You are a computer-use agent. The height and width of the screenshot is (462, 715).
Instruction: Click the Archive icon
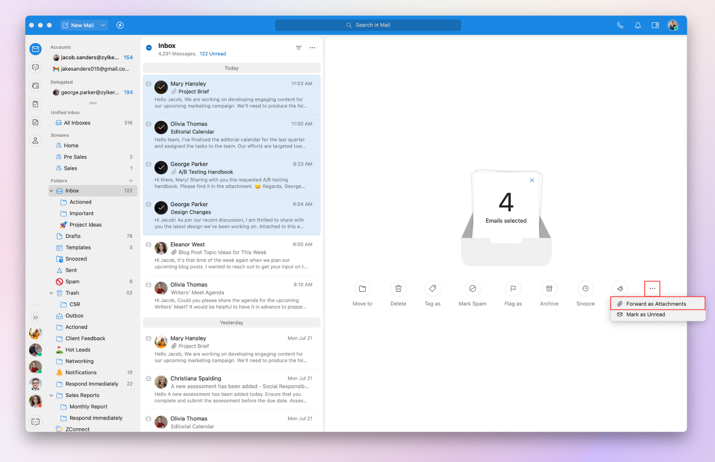pos(549,289)
